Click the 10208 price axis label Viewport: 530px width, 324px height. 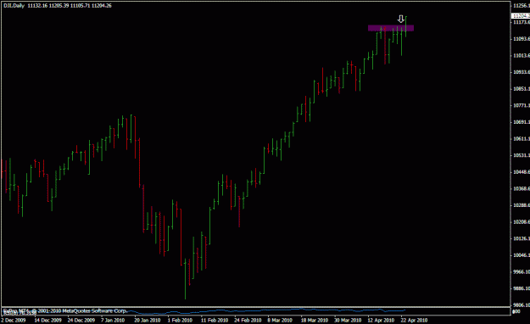point(522,222)
